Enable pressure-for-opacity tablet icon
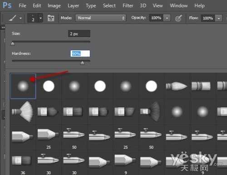 [x=178, y=18]
